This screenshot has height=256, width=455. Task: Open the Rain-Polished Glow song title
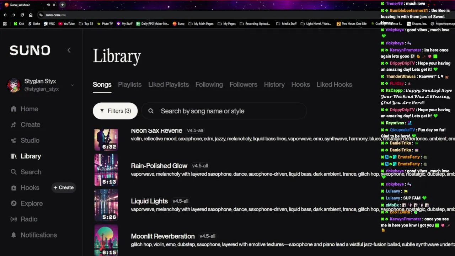coord(159,166)
